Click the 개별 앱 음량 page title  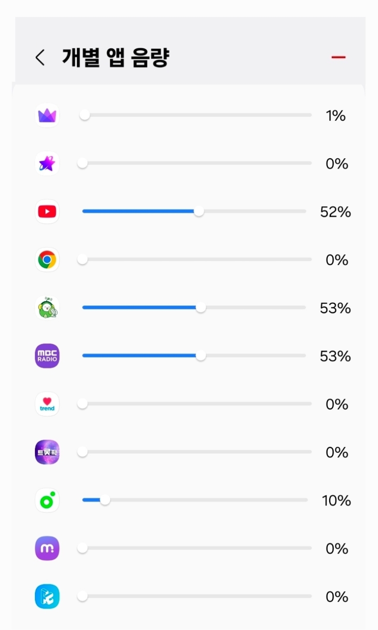115,57
